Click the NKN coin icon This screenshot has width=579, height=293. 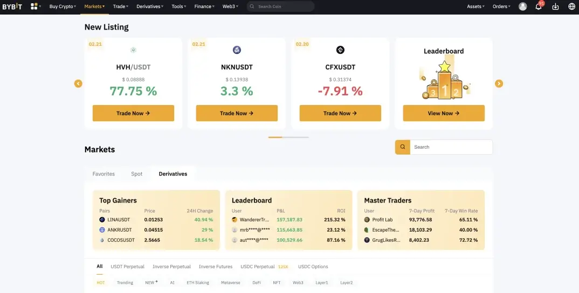[x=237, y=50]
